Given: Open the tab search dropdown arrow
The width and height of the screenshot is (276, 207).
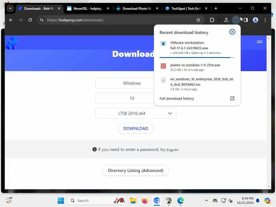Looking at the screenshot, I should pyautogui.click(x=10, y=8).
